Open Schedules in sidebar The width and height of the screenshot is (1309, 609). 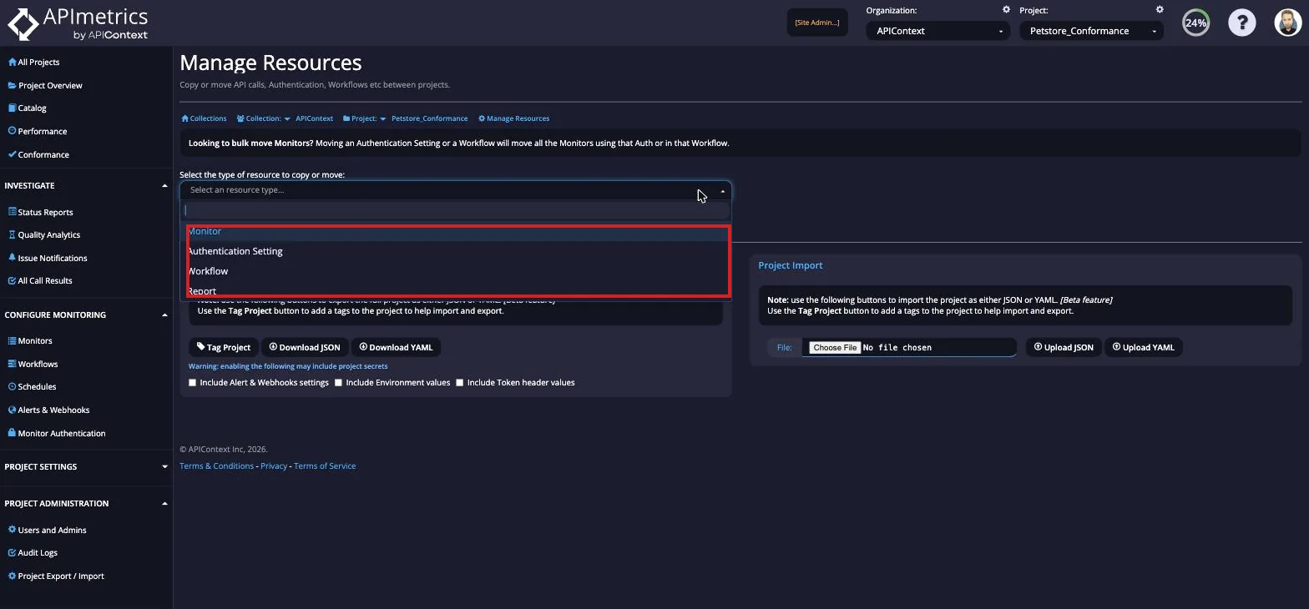(x=32, y=386)
